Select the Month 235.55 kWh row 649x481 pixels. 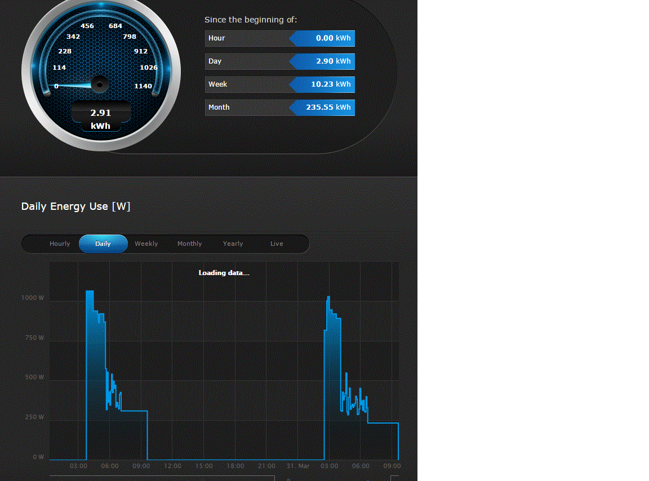point(280,107)
